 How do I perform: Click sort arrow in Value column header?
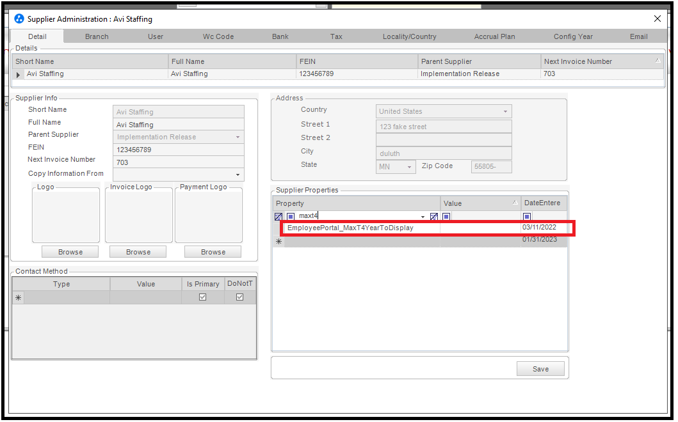[515, 202]
